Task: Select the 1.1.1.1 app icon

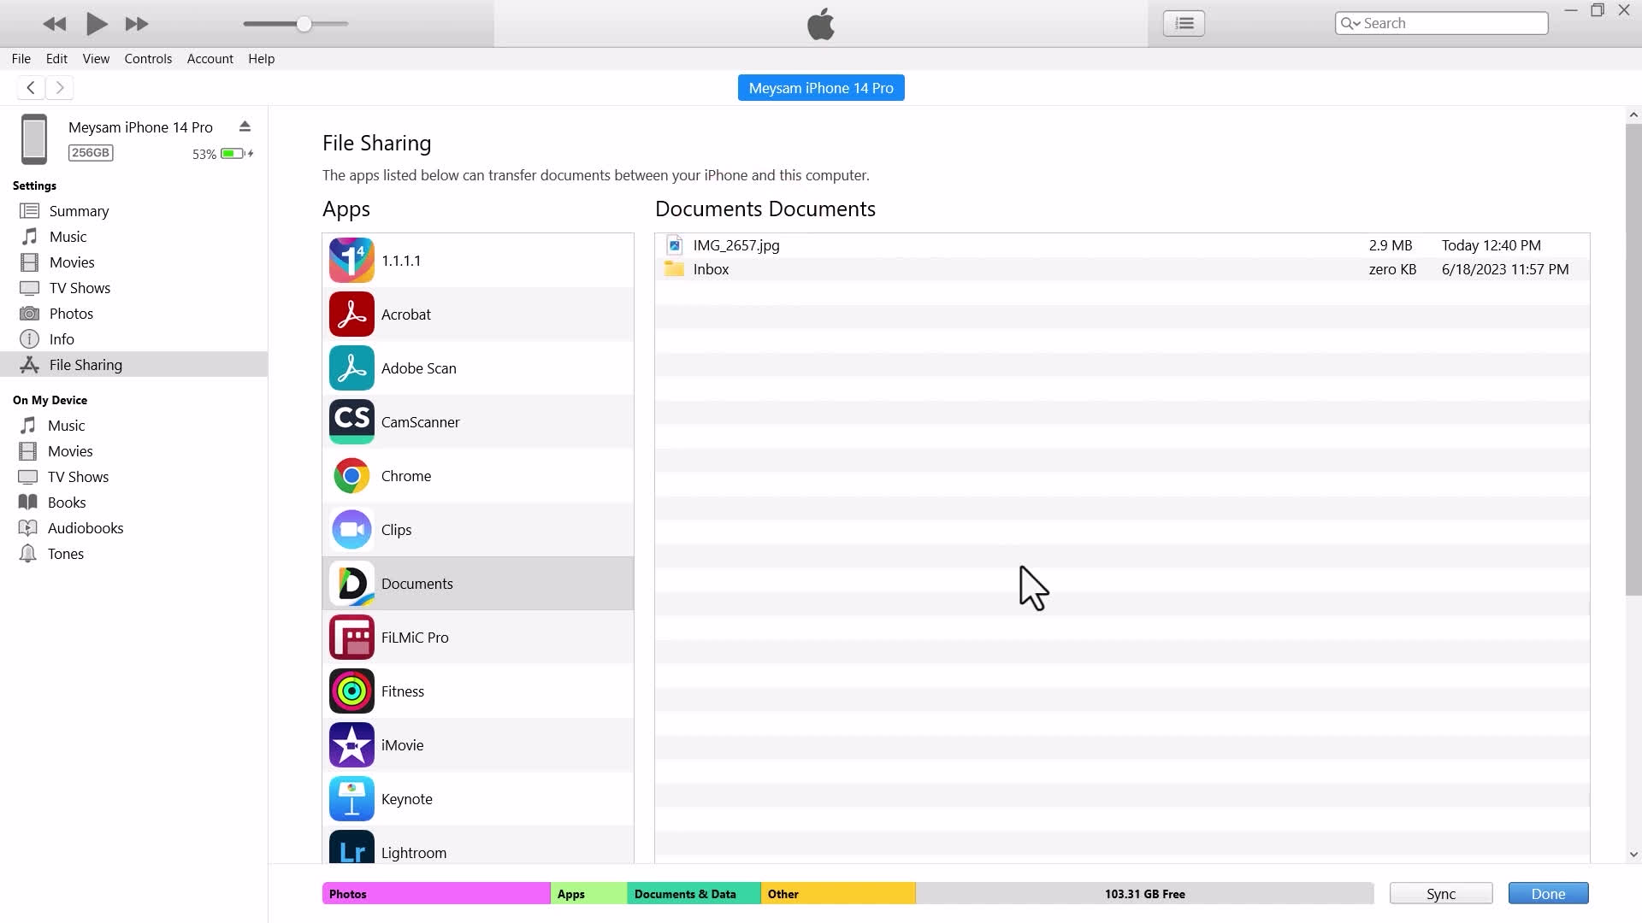Action: pos(351,261)
